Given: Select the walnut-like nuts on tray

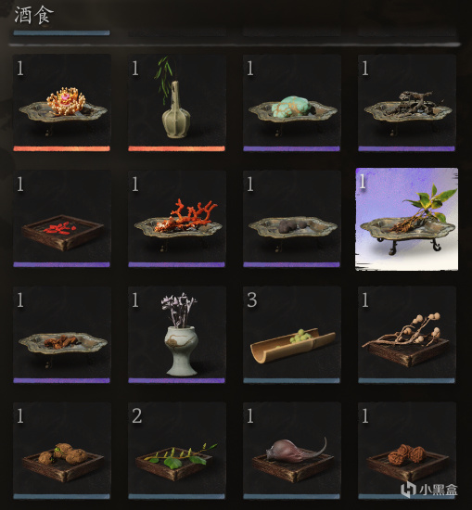Looking at the screenshot, I should pyautogui.click(x=406, y=451).
